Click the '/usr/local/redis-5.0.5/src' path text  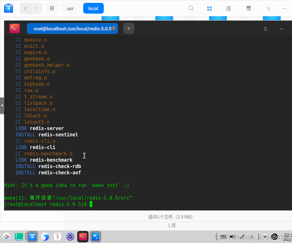92,198
